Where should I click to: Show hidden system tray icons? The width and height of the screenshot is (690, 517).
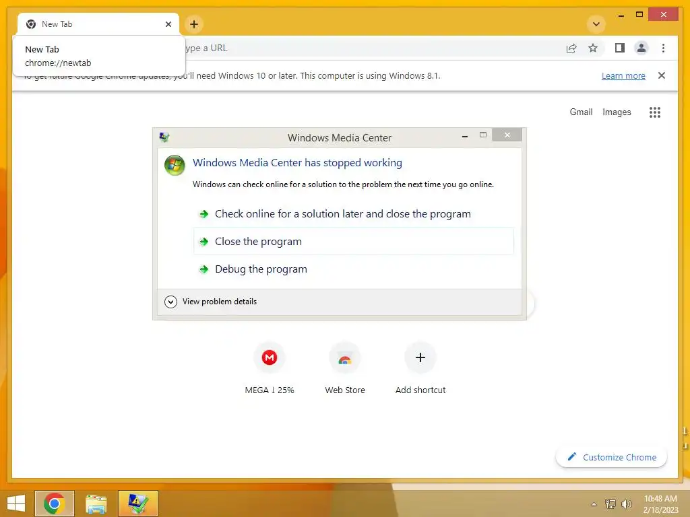(x=594, y=504)
